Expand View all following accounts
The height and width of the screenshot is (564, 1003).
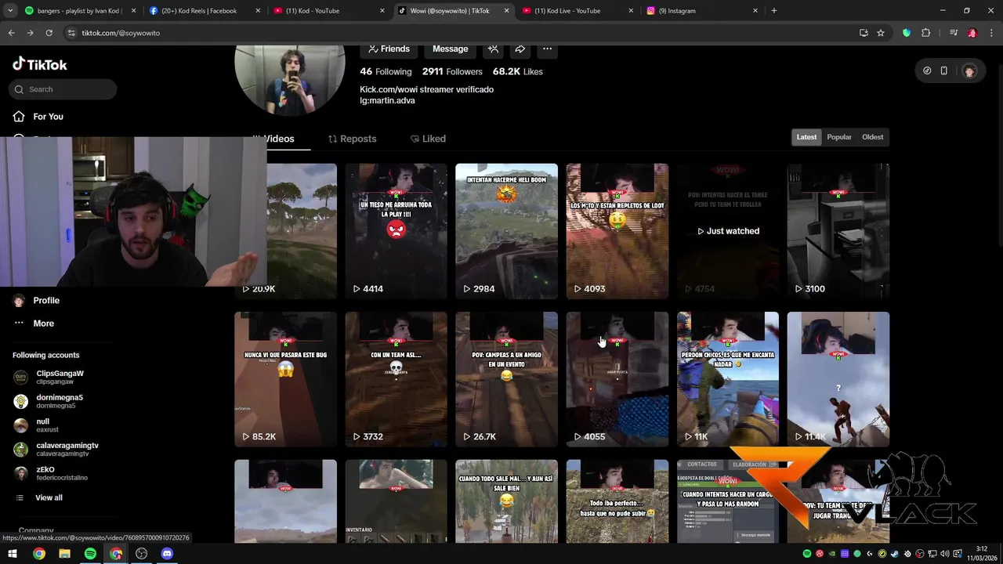tap(49, 498)
